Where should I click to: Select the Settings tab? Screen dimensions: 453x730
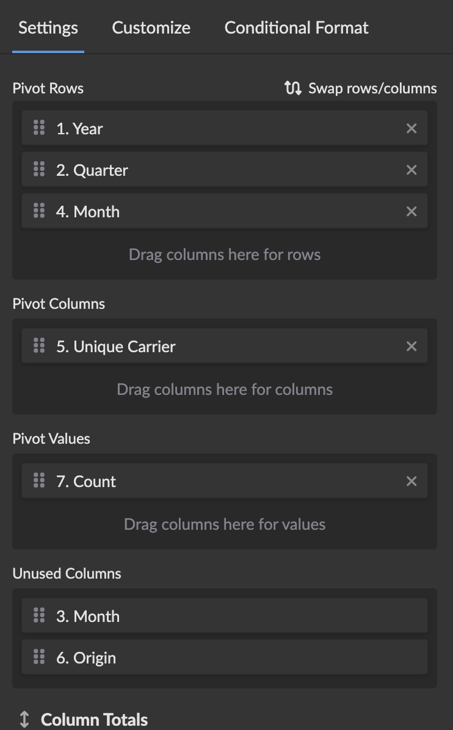48,27
